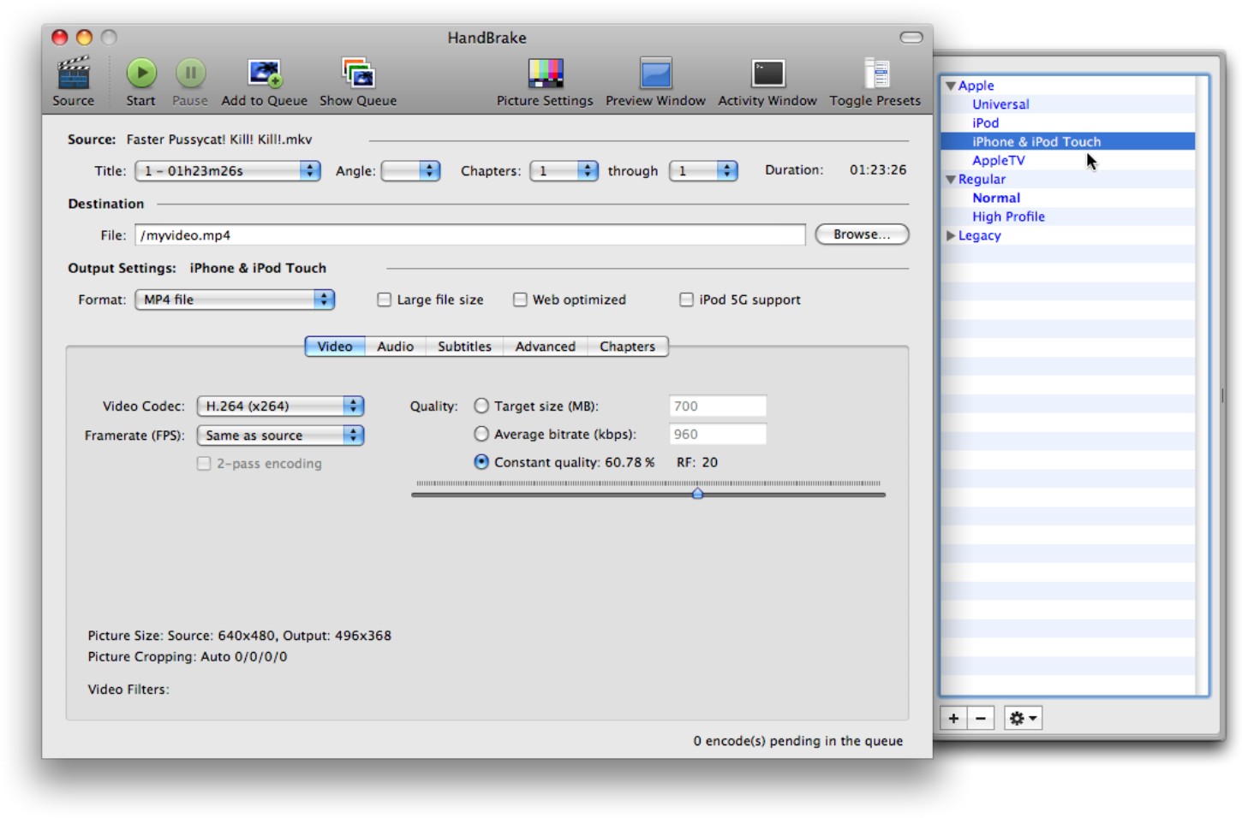Enable iPod 5G support checkbox
Screen dimensions: 1242x818
686,299
